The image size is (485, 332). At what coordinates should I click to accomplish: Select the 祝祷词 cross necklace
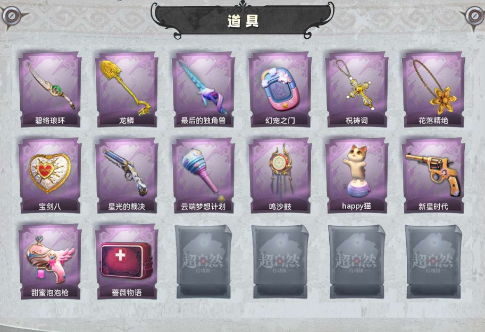tap(357, 90)
